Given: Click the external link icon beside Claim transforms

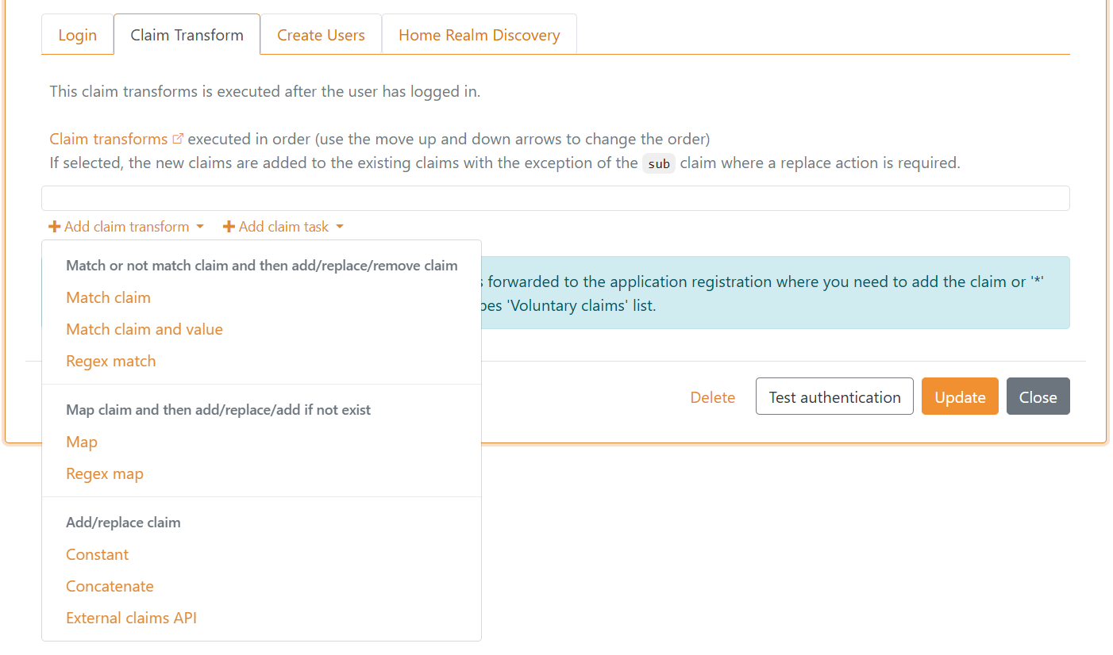Looking at the screenshot, I should point(178,139).
